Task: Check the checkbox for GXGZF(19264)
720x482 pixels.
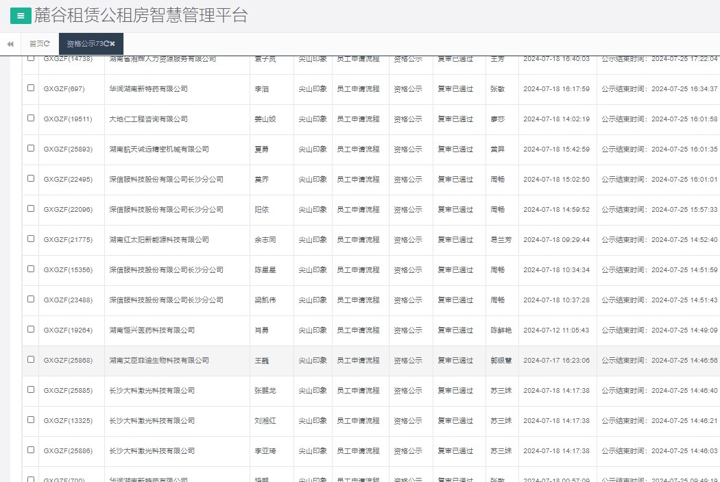Action: coord(29,330)
